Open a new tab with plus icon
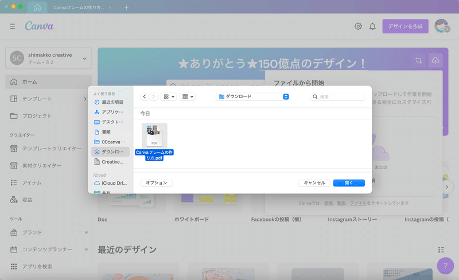Viewport: 459px width, 280px height. click(126, 7)
